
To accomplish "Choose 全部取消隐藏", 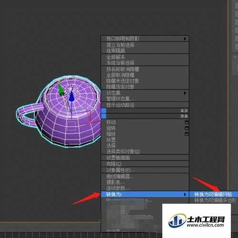I will [x=145, y=75].
